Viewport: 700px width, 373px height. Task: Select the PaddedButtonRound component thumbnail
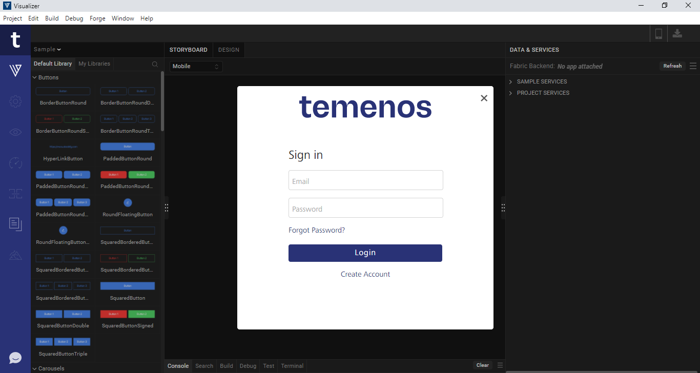pos(128,147)
